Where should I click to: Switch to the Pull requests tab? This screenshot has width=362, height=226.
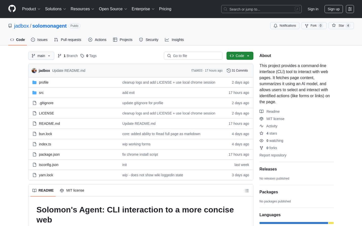click(x=68, y=40)
